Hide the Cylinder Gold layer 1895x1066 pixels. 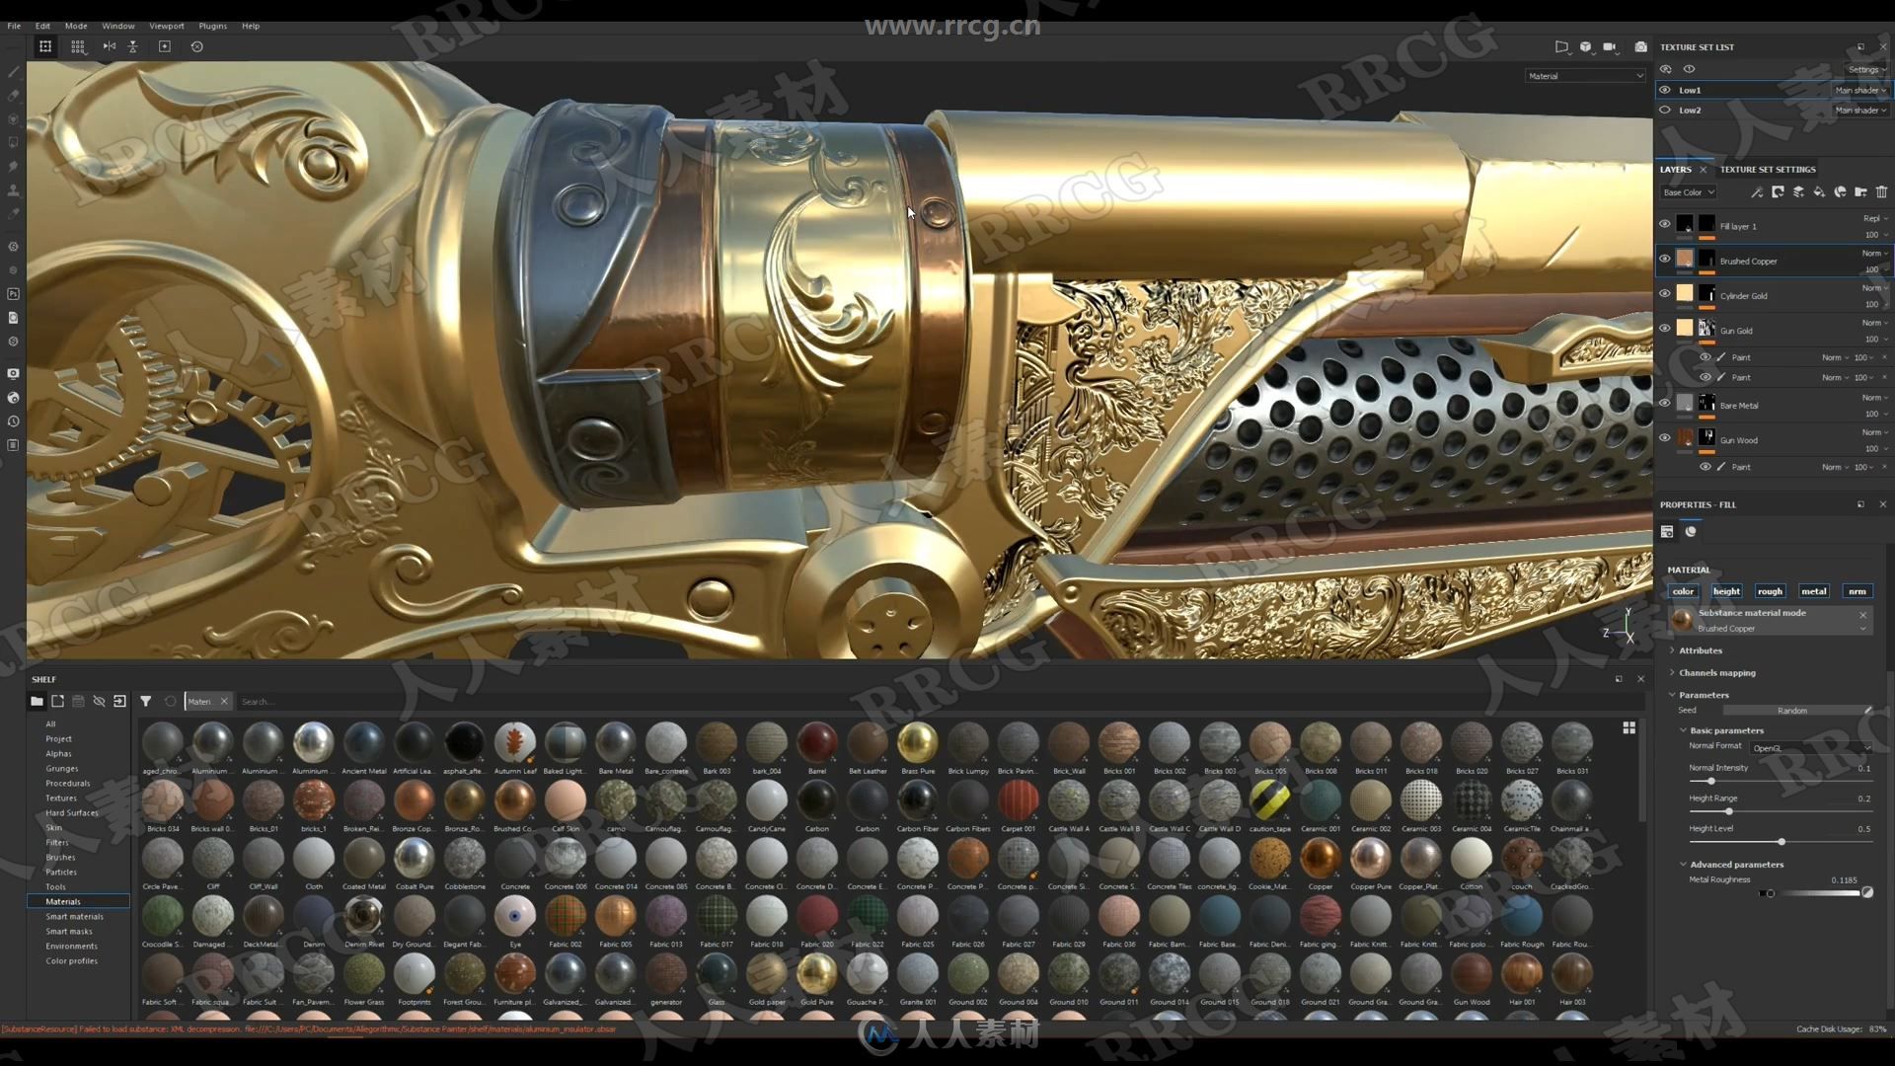click(x=1665, y=293)
